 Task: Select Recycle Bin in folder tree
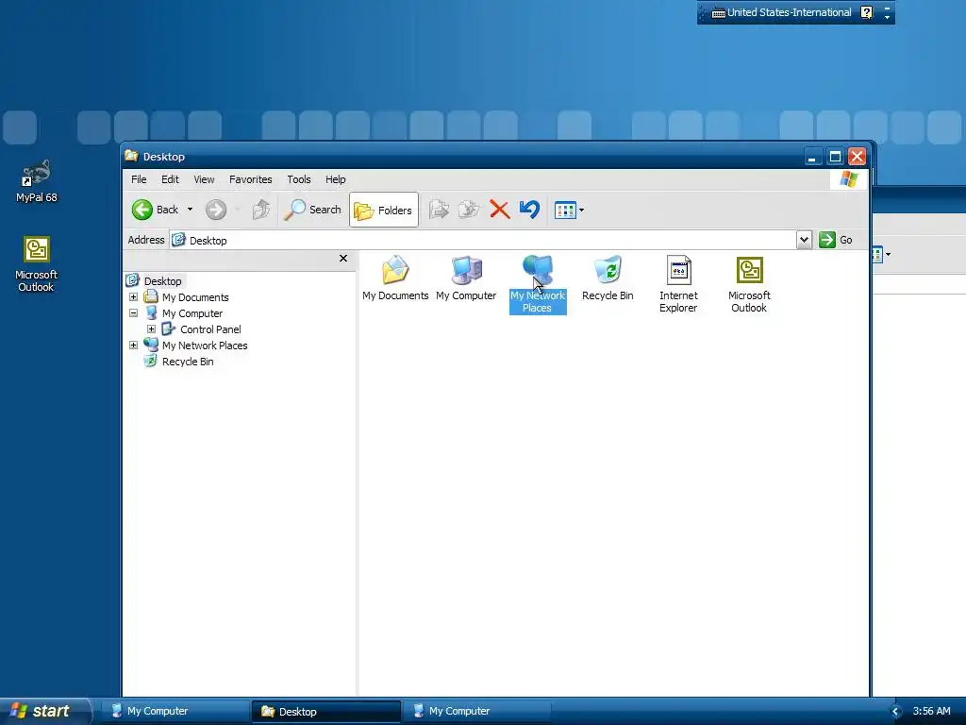[x=188, y=362]
